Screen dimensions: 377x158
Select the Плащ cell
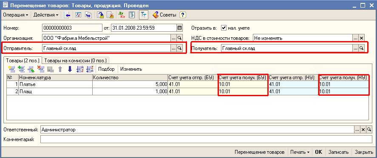click(55, 91)
